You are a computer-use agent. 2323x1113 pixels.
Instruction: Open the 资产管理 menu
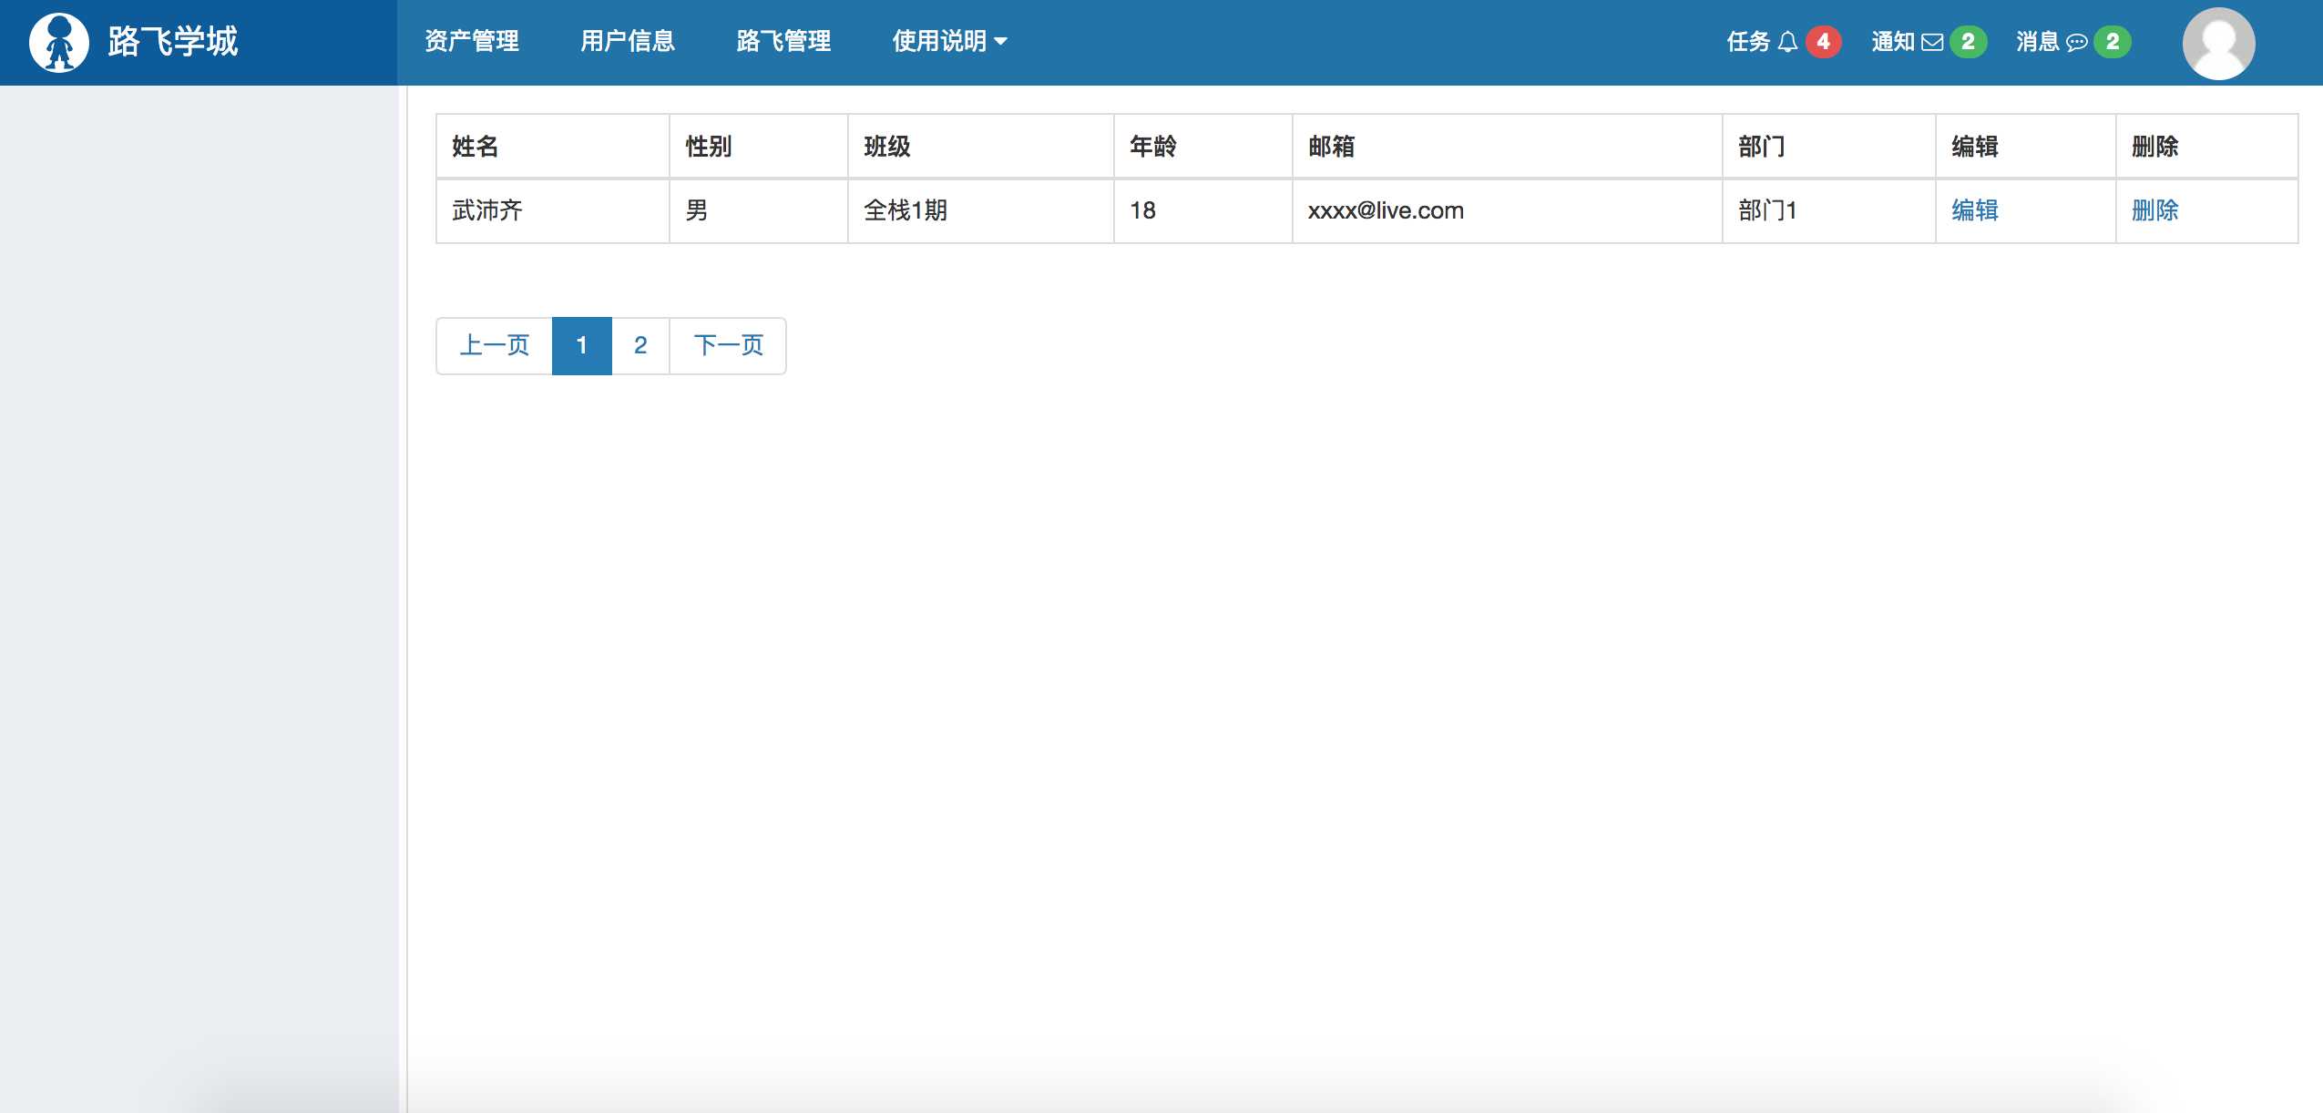pyautogui.click(x=472, y=42)
